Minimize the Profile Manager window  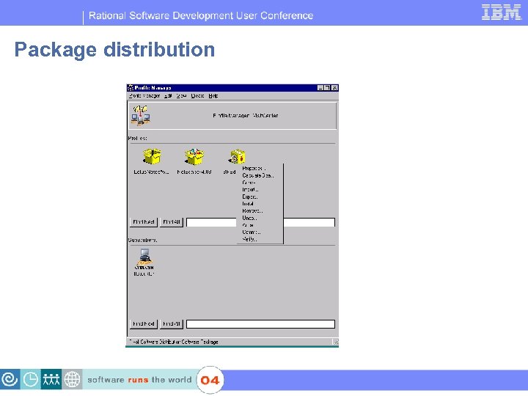pyautogui.click(x=320, y=88)
